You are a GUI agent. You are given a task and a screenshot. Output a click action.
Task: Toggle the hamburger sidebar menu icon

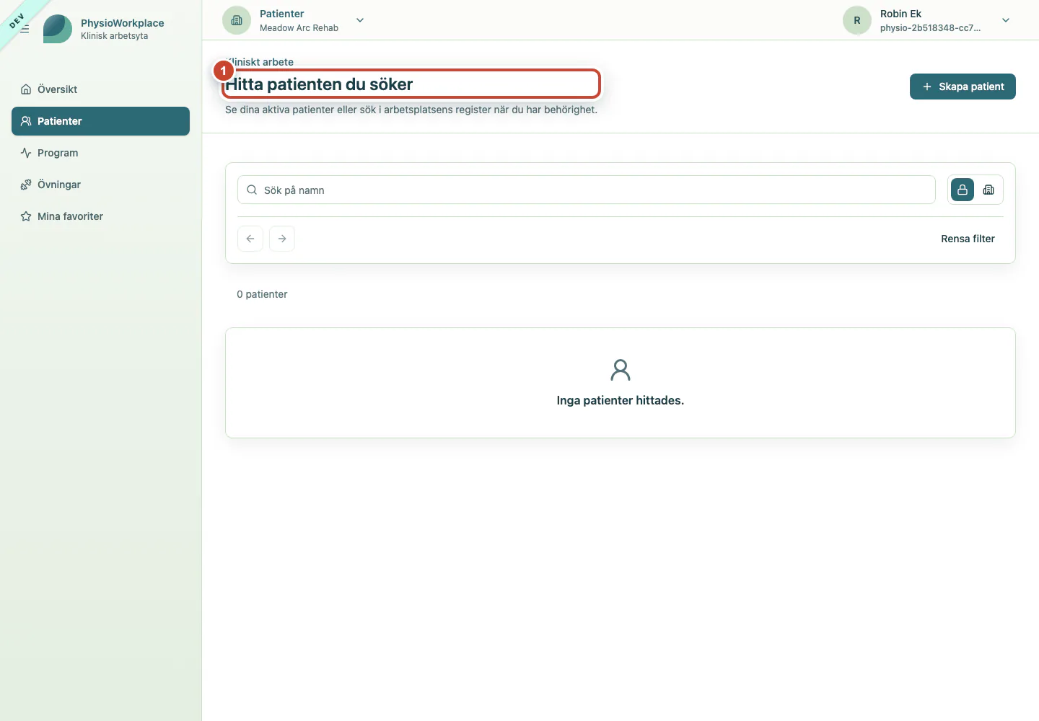tap(25, 29)
